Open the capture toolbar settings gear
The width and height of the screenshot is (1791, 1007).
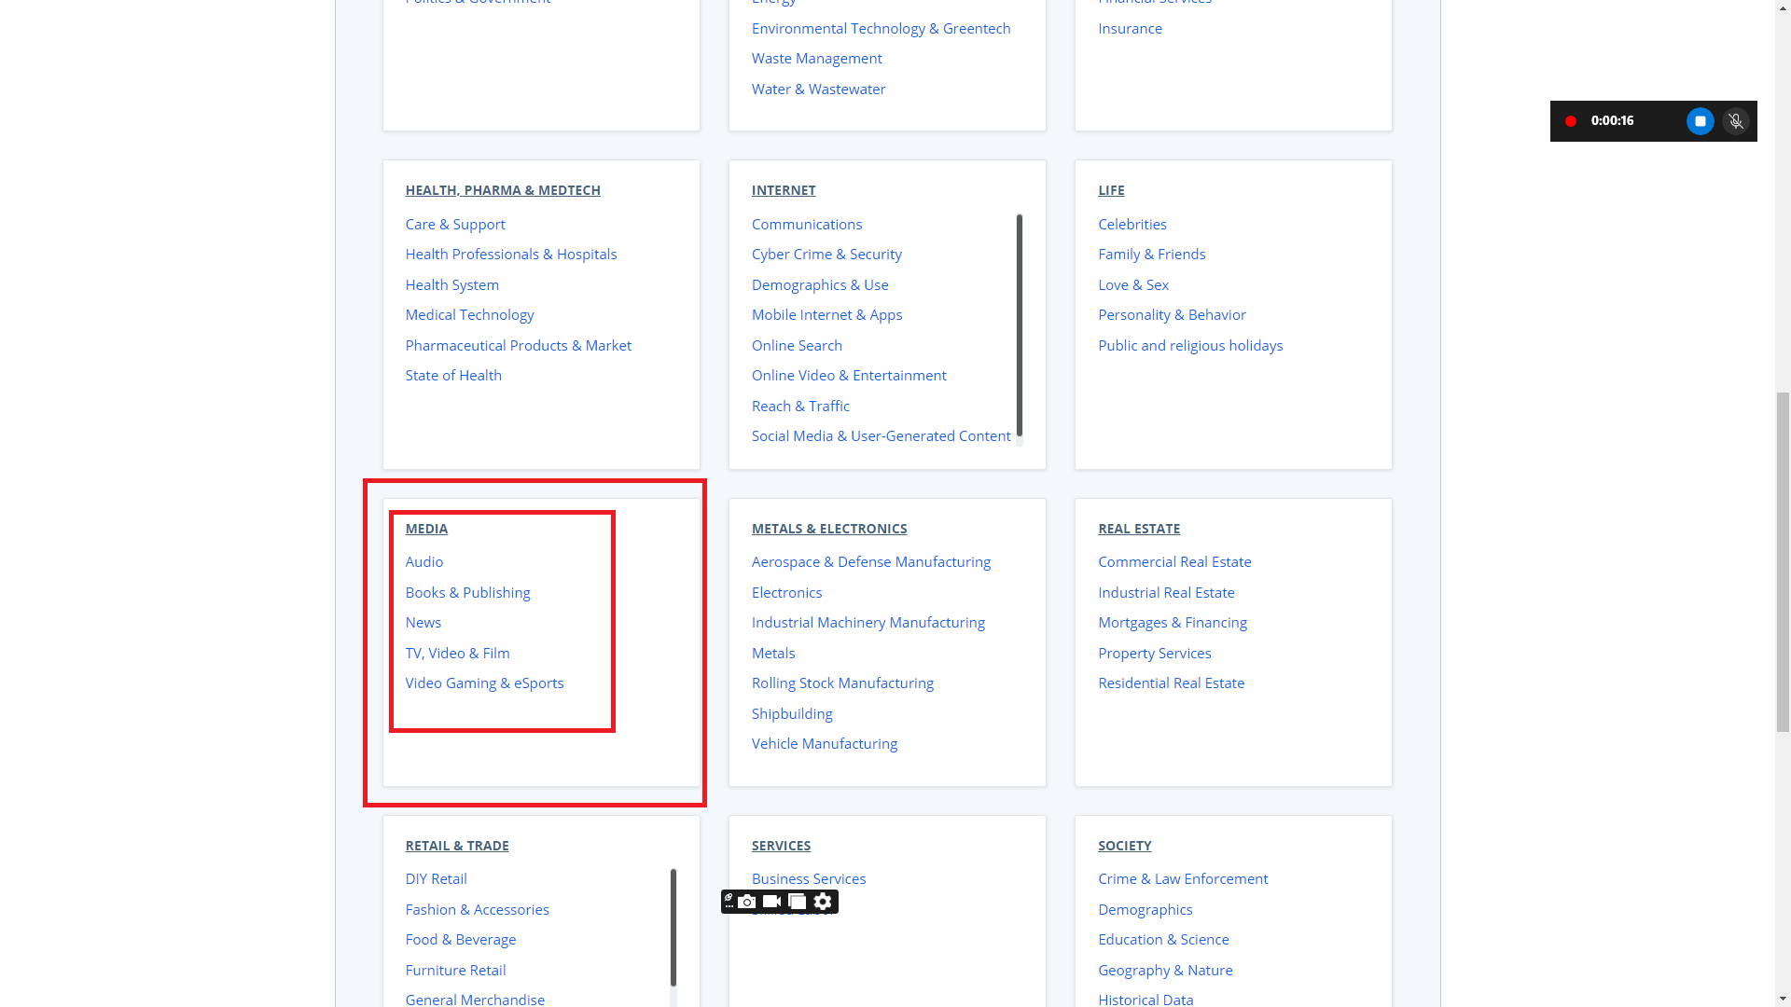823,902
